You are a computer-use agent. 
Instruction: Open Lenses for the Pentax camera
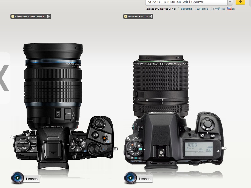click(145, 179)
